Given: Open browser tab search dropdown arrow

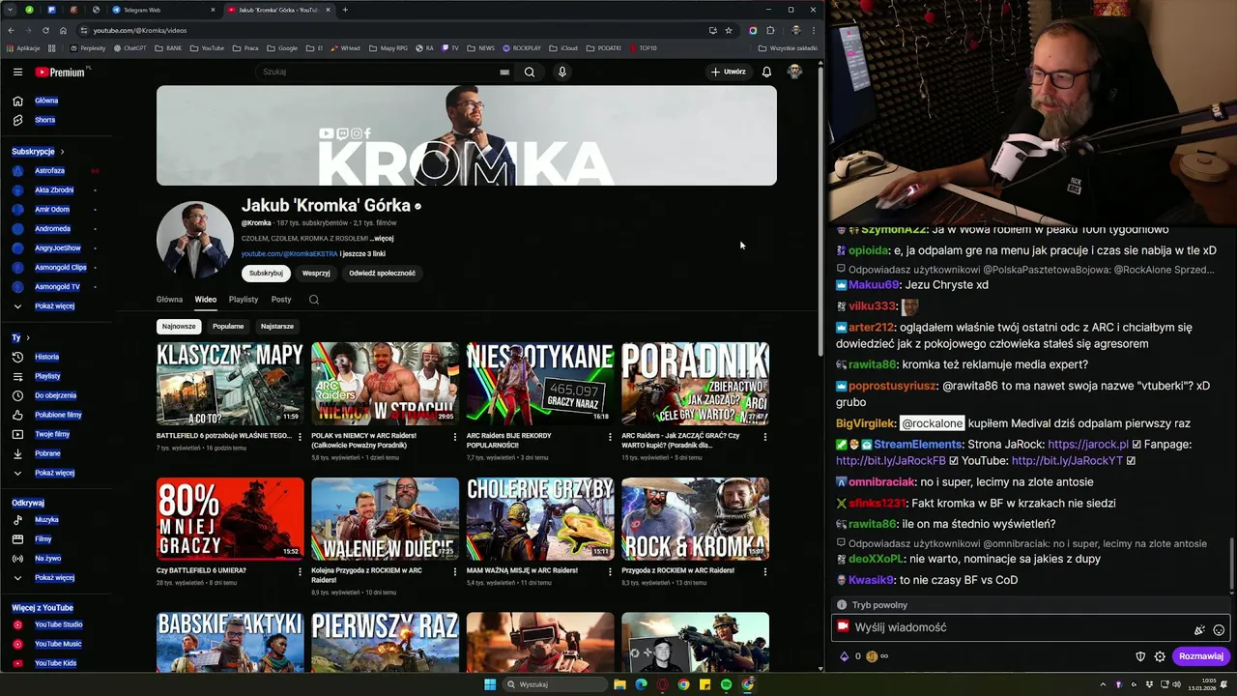Looking at the screenshot, I should coord(9,10).
